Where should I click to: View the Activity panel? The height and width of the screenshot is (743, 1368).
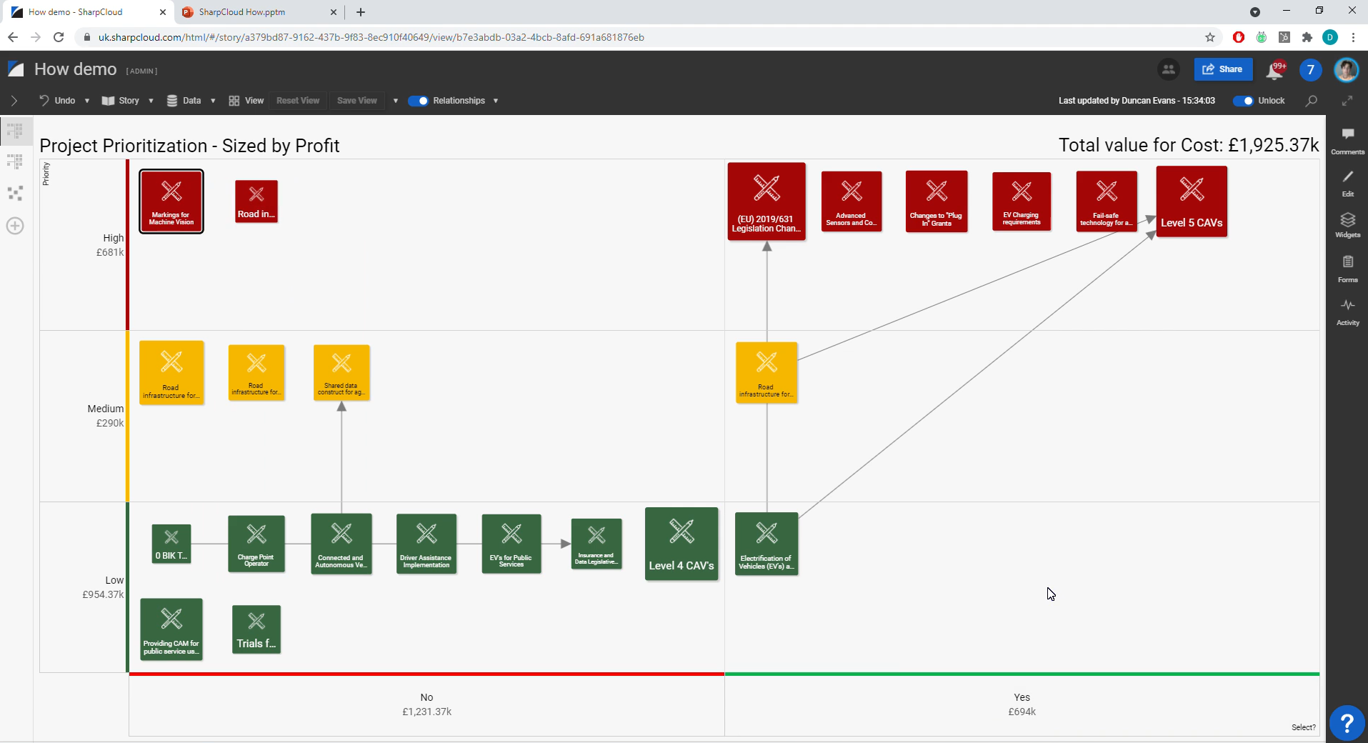pos(1347,312)
